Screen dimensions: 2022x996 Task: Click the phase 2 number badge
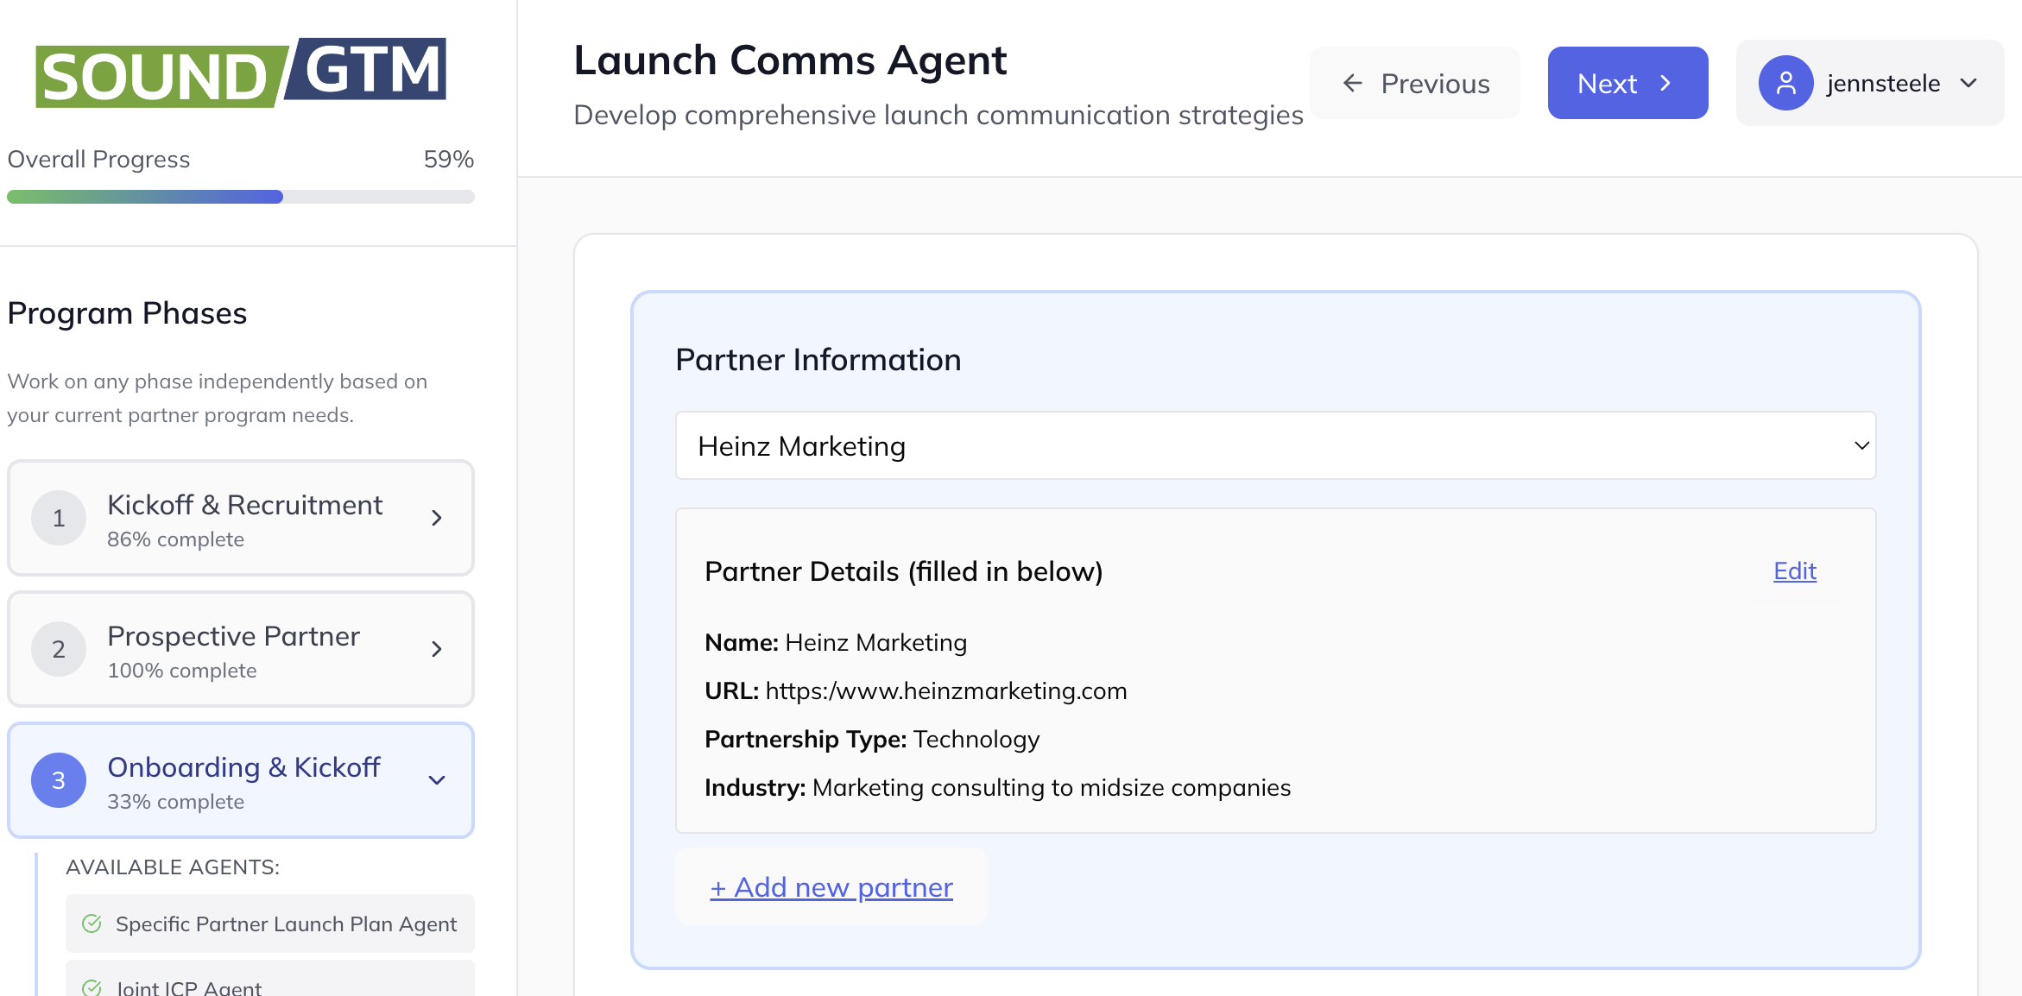point(59,649)
